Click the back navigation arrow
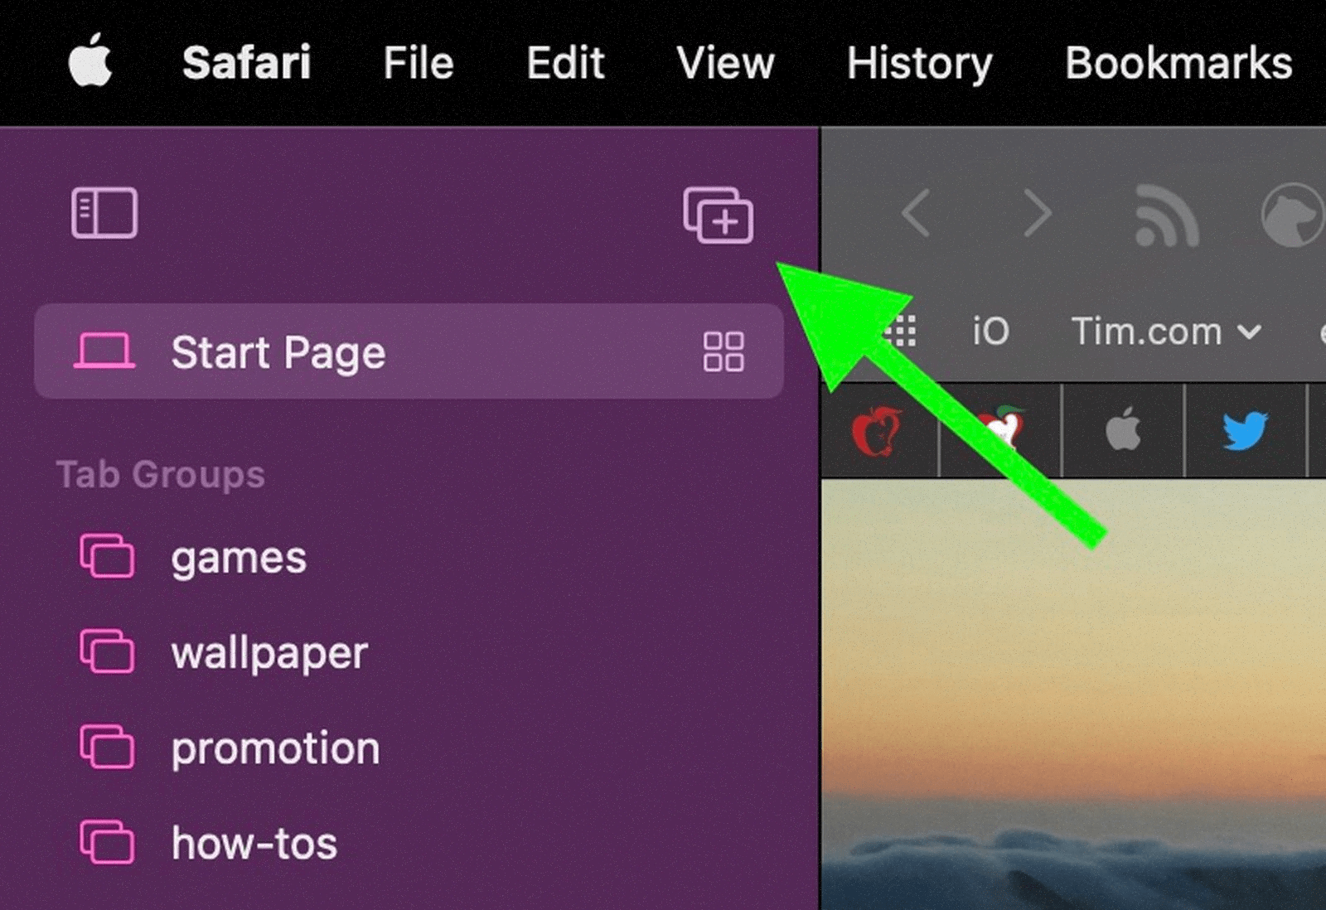The image size is (1326, 910). pos(916,214)
